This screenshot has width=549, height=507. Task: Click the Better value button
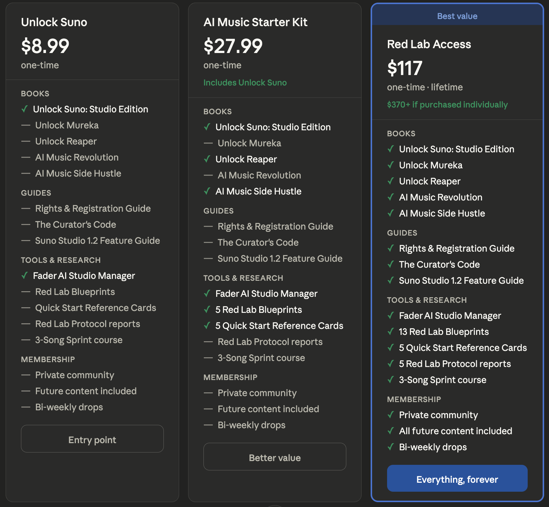click(x=274, y=457)
